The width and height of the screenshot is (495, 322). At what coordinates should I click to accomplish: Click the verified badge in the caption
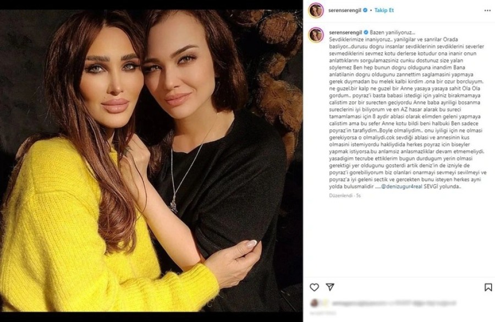(x=366, y=32)
